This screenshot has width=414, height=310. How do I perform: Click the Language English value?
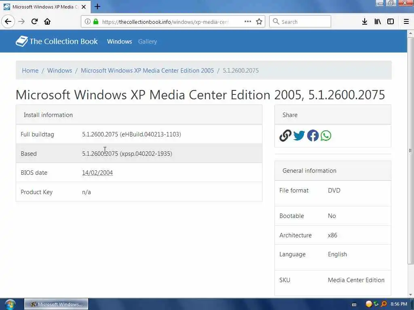coord(338,254)
